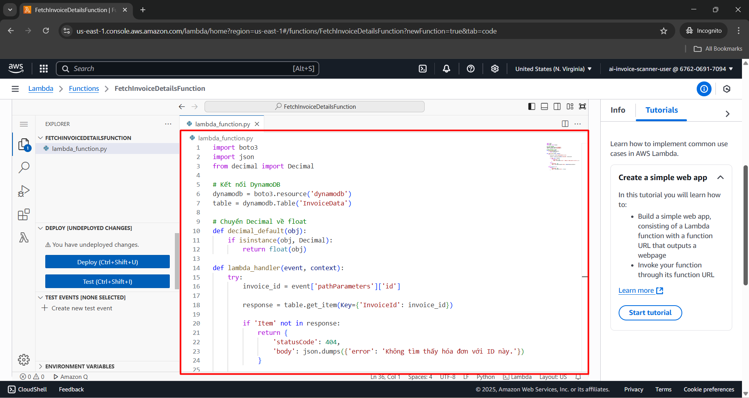This screenshot has width=749, height=398.
Task: Toggle the primary sidebar visibility
Action: pyautogui.click(x=531, y=106)
